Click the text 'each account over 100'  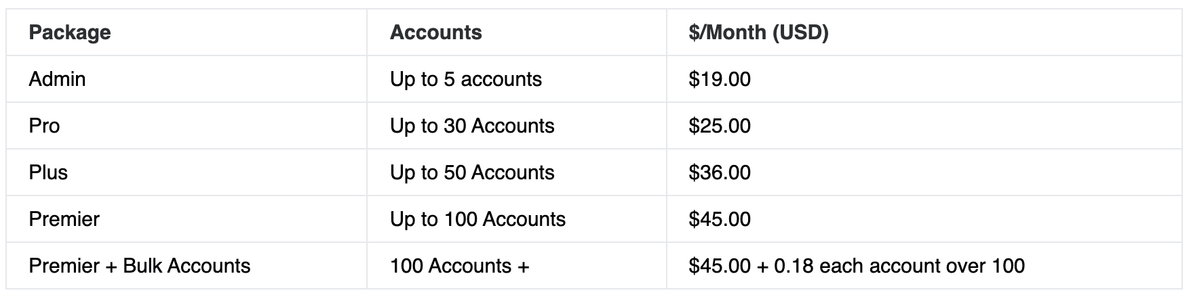point(922,266)
